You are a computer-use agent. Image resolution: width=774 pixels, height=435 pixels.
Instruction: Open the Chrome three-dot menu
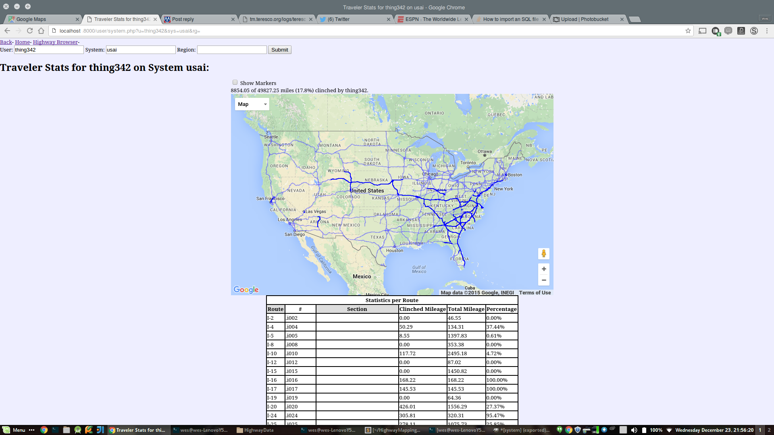coord(767,31)
